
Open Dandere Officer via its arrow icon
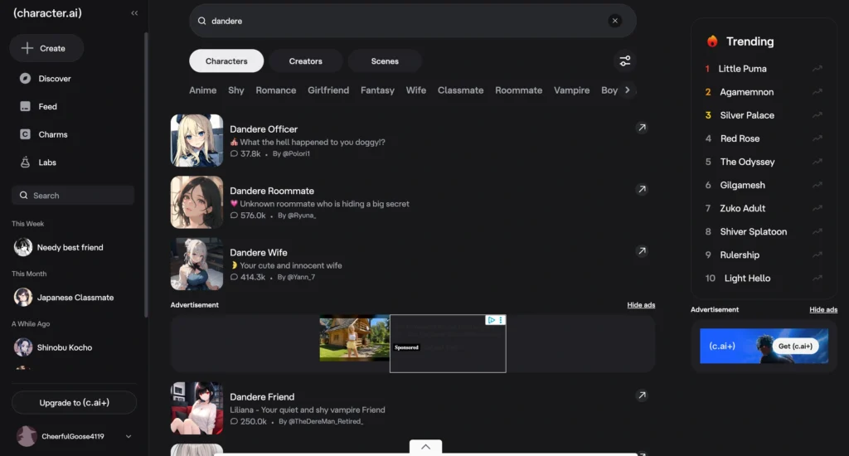pos(642,128)
